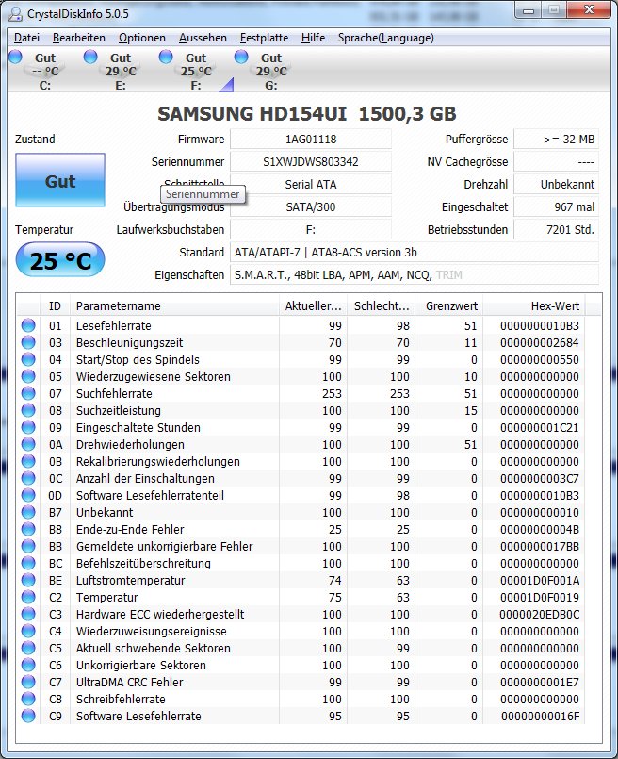Click the SATA/300 transfer mode field
This screenshot has width=618, height=759.
coord(311,207)
